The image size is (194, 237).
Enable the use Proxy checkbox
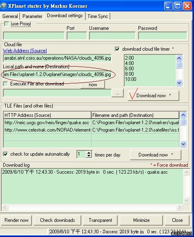click(x=7, y=24)
